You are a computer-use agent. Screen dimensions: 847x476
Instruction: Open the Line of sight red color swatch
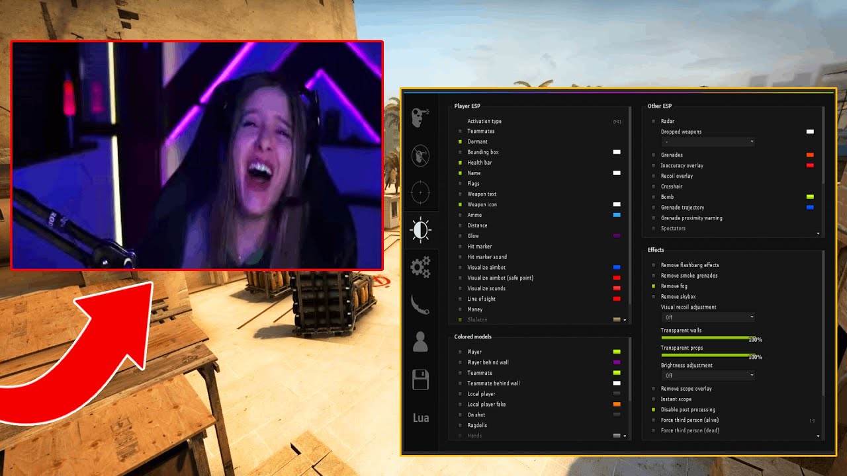pyautogui.click(x=617, y=299)
